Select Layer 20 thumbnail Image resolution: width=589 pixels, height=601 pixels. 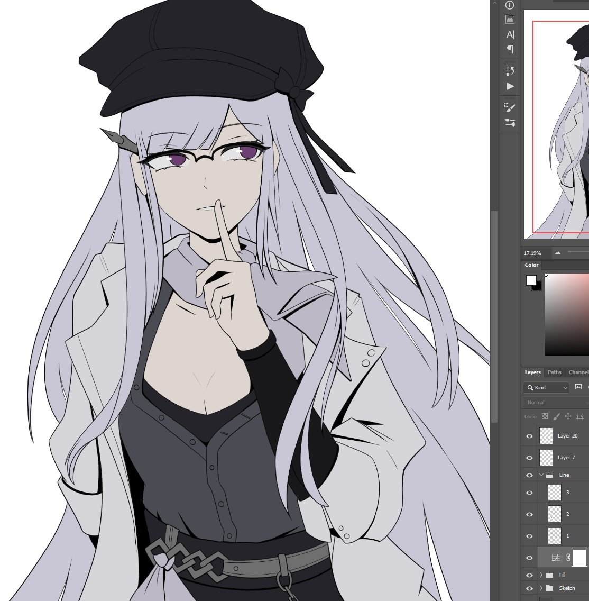[546, 436]
